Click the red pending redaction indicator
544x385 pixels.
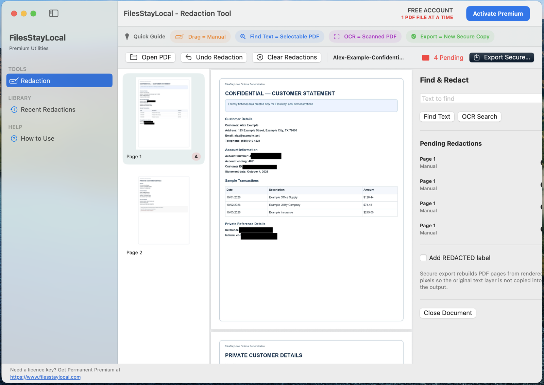[x=426, y=58]
